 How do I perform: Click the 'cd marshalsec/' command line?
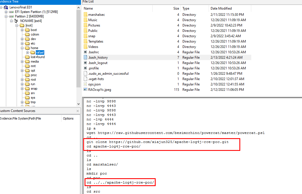tap(102, 164)
